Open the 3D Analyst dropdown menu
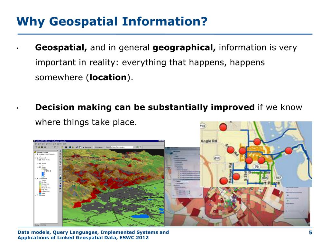This screenshot has width=329, height=247. pos(99,147)
